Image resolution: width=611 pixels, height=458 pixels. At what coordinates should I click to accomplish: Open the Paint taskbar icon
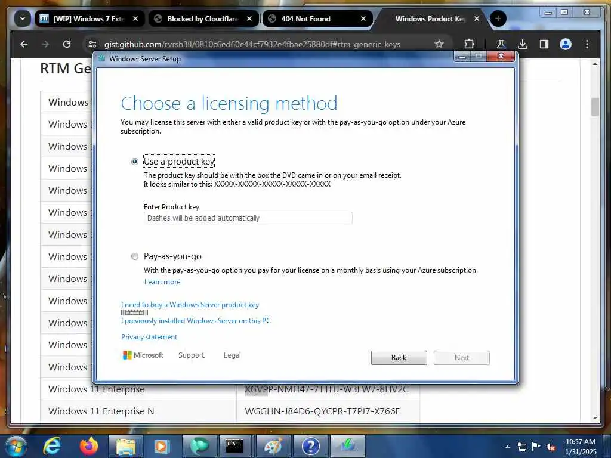[x=273, y=446]
